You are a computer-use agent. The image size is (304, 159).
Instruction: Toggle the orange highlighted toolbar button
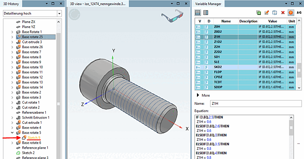291,13
